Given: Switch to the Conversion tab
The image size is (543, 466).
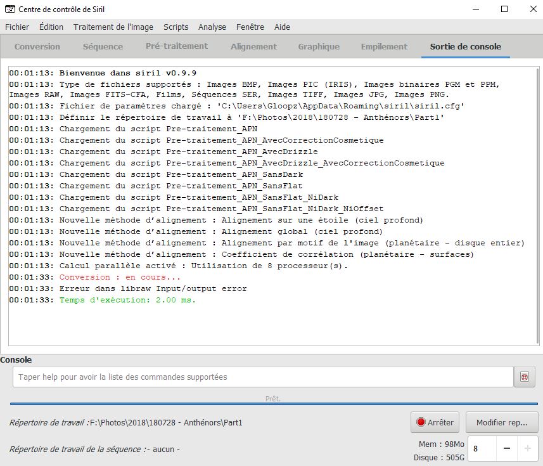Looking at the screenshot, I should (37, 46).
